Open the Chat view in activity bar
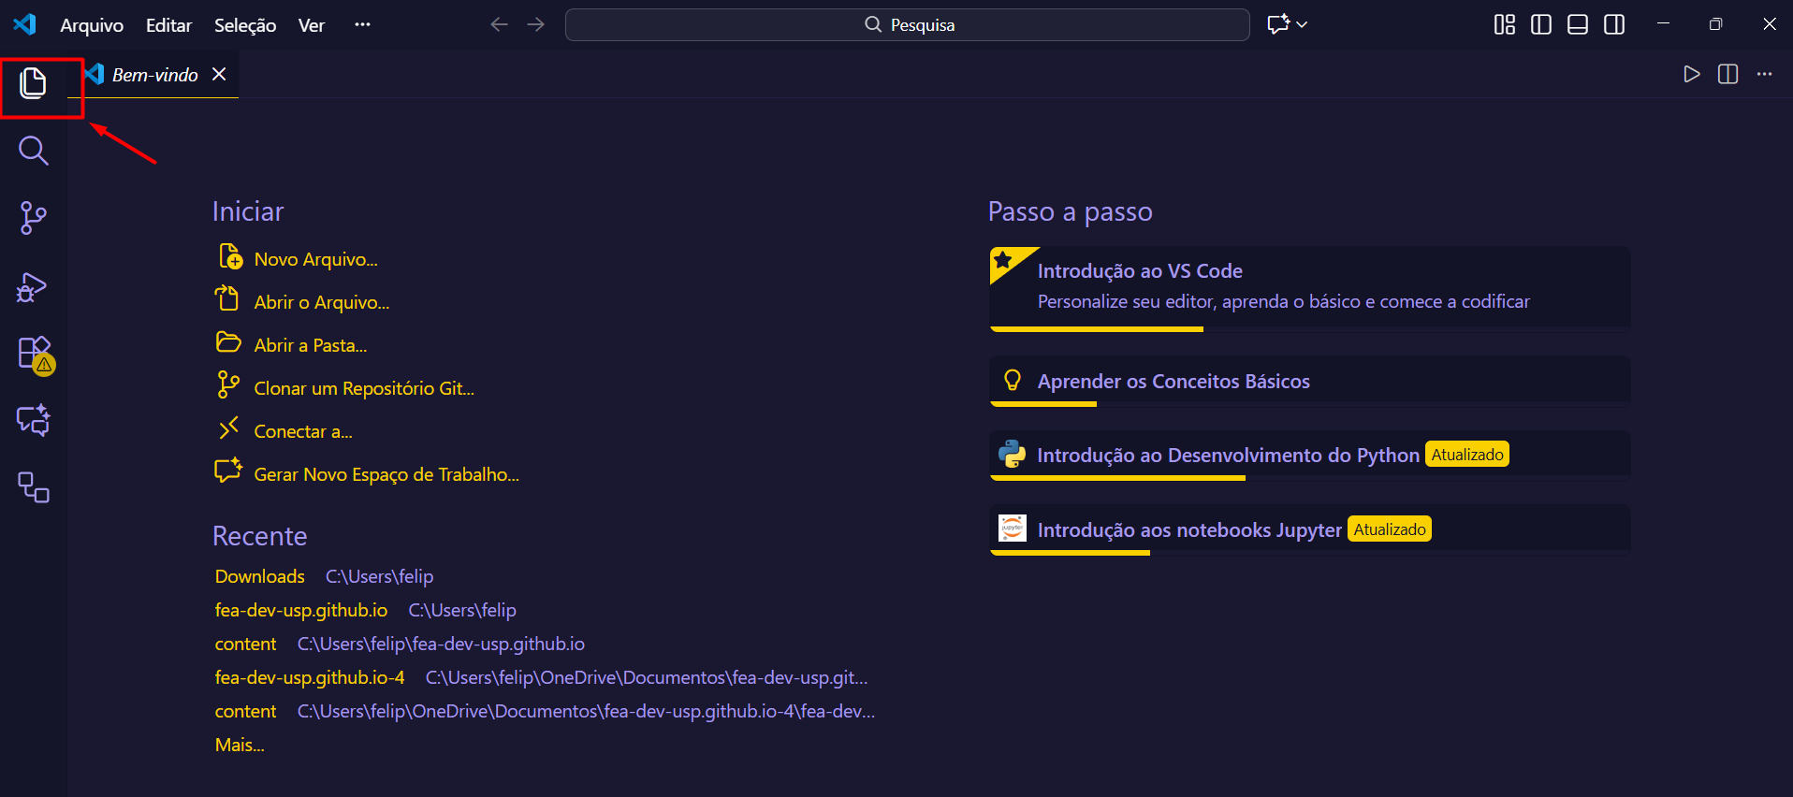The height and width of the screenshot is (797, 1793). pyautogui.click(x=34, y=421)
